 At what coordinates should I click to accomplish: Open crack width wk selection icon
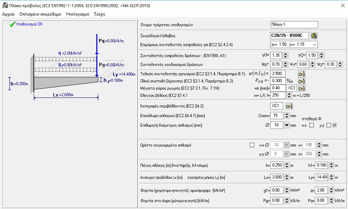301,88
